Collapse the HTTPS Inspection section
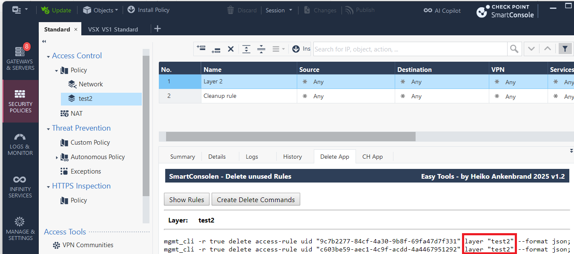Screen dimensions: 574x254 [x=48, y=186]
